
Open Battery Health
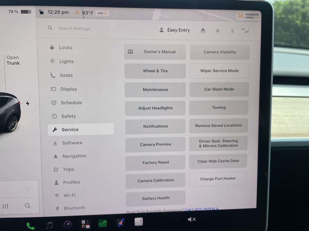tap(155, 198)
